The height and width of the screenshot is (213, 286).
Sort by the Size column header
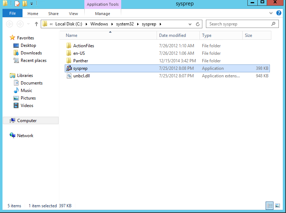[x=257, y=35]
